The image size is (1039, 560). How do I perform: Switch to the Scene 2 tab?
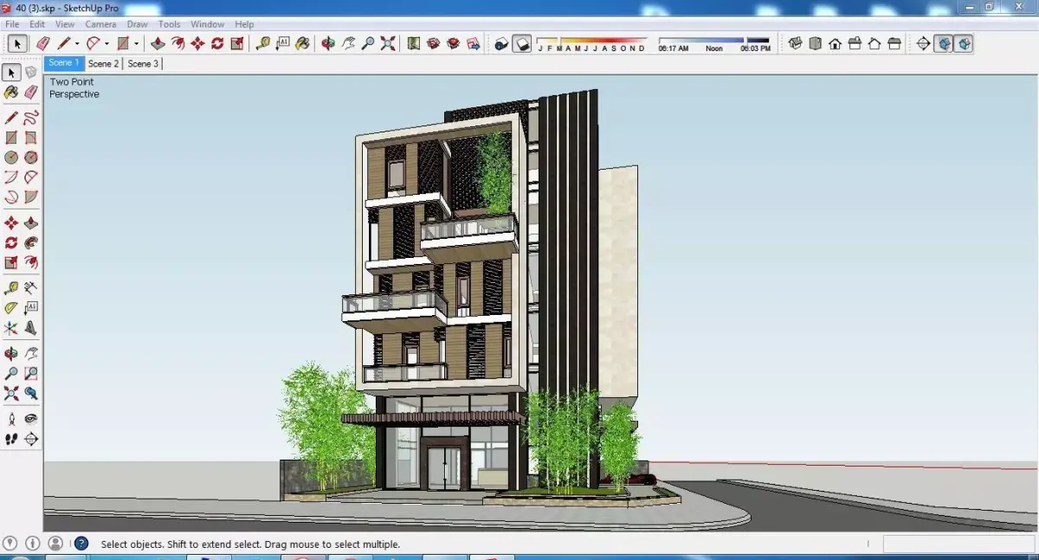point(103,63)
